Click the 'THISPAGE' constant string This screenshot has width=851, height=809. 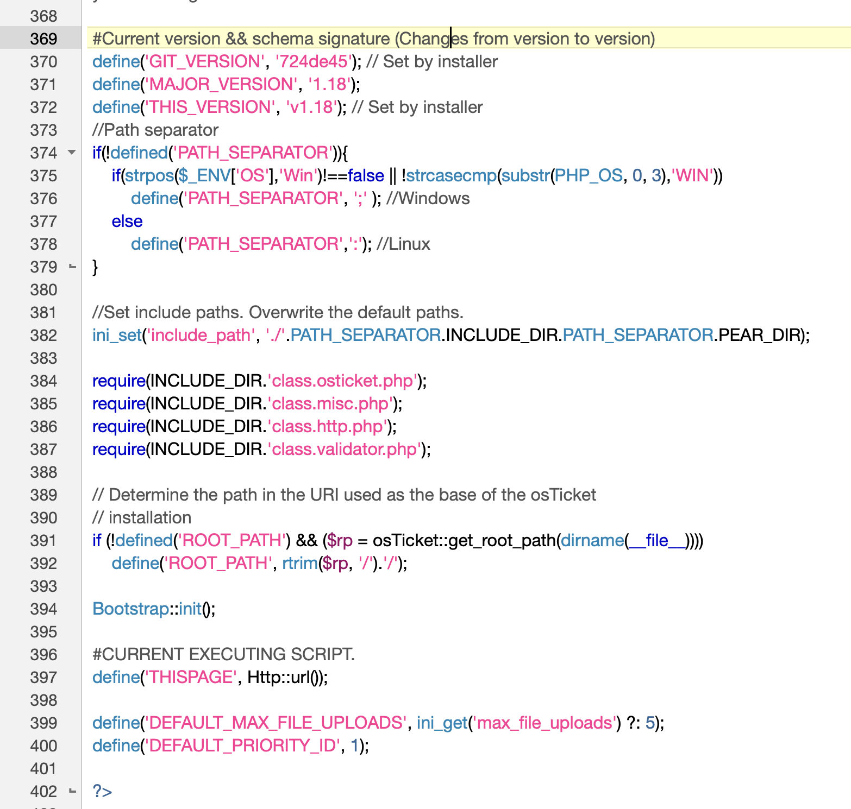(190, 677)
